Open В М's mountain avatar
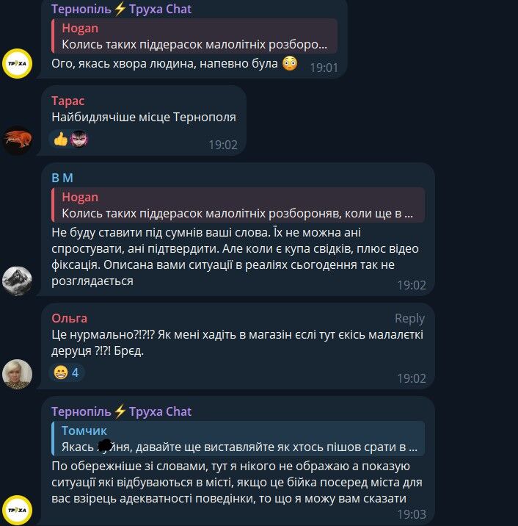The height and width of the screenshot is (526, 518). click(17, 281)
